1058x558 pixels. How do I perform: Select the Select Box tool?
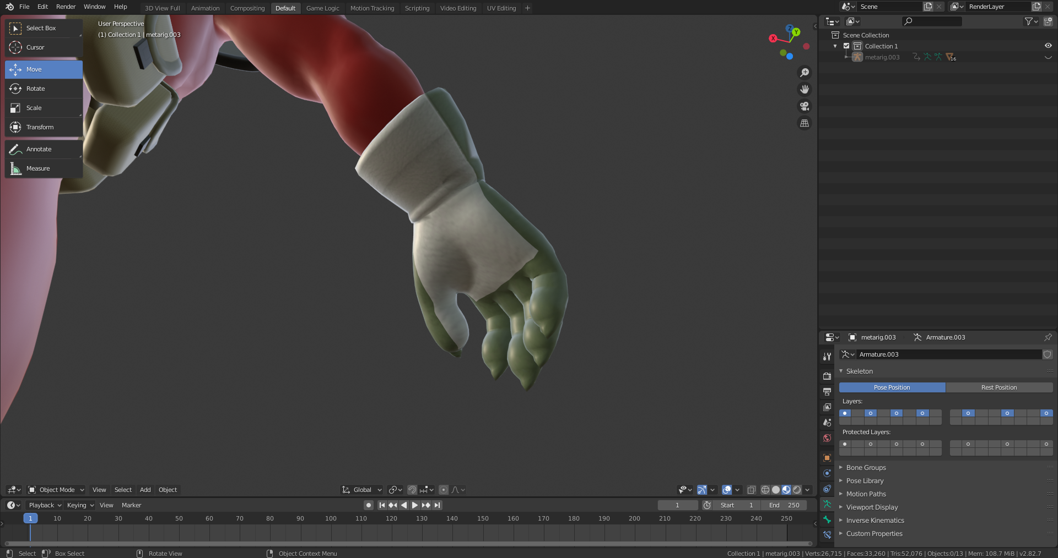click(44, 28)
